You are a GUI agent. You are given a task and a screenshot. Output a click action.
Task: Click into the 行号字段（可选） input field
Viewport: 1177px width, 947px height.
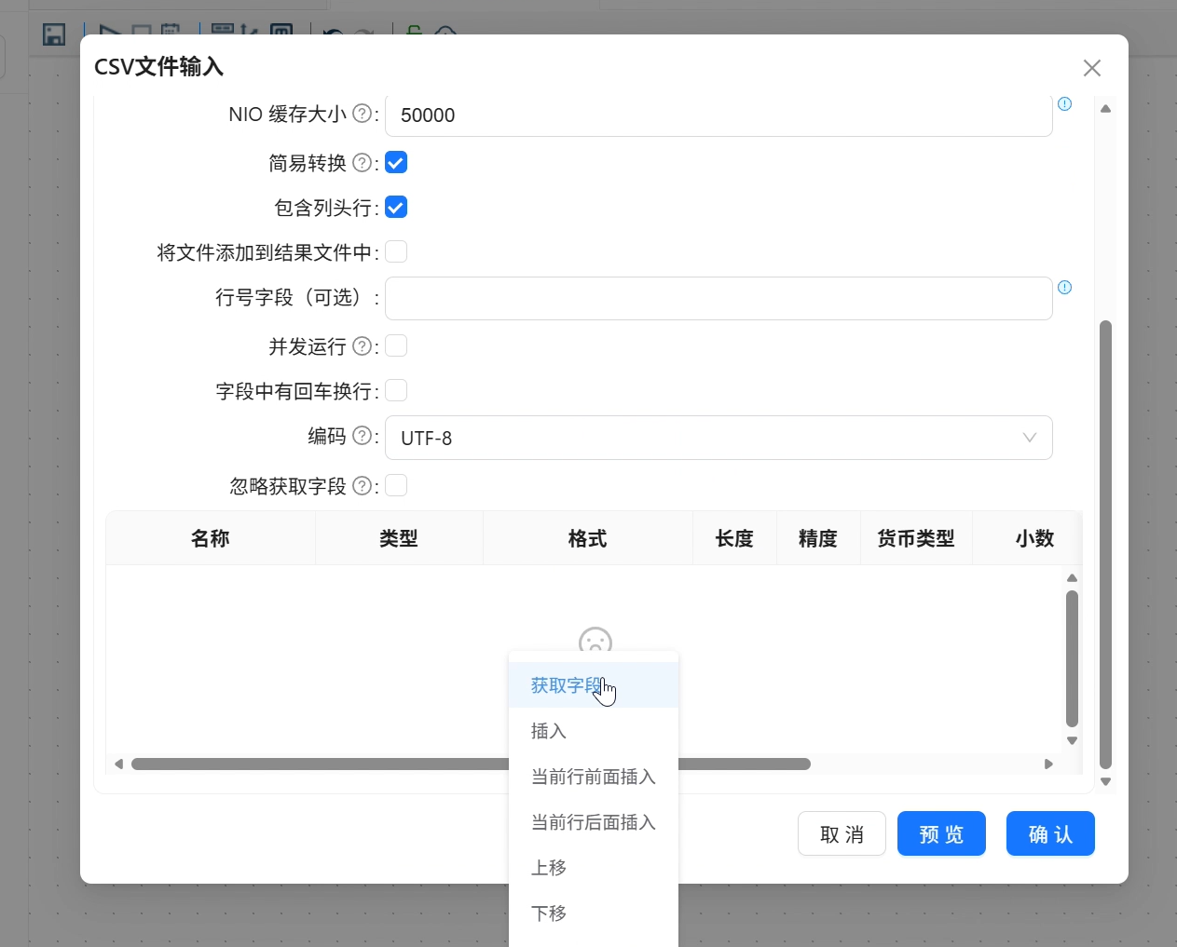719,298
